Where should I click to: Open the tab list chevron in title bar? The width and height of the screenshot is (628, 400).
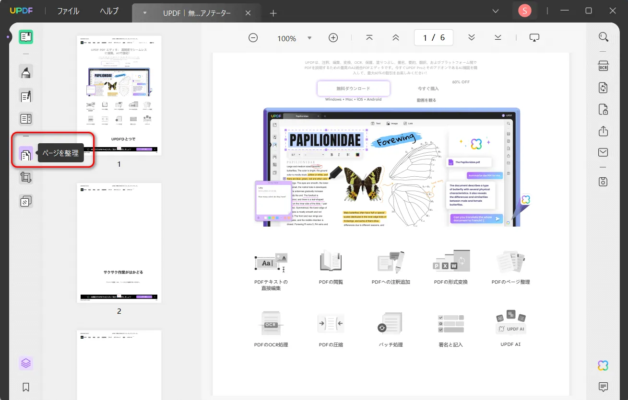pos(496,11)
